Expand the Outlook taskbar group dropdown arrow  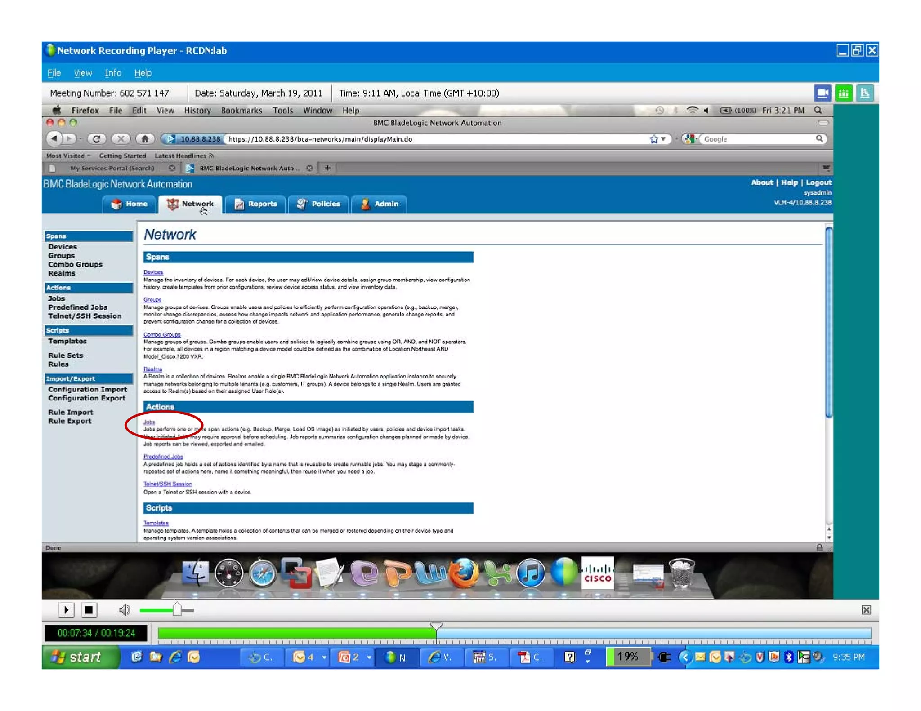coord(324,658)
